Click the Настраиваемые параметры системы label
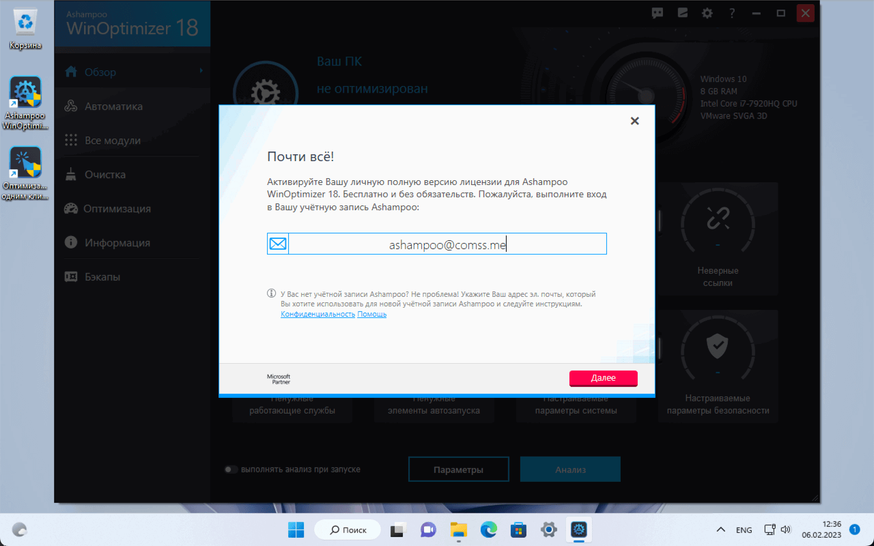The image size is (874, 546). click(x=576, y=404)
